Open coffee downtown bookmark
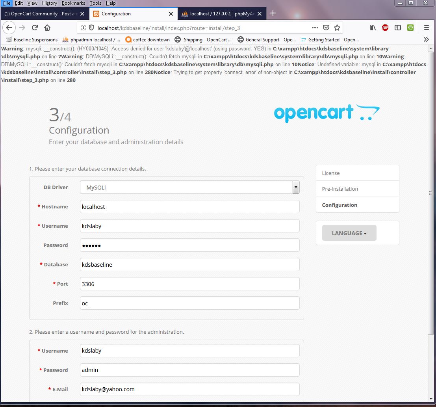436x407 pixels. point(147,39)
